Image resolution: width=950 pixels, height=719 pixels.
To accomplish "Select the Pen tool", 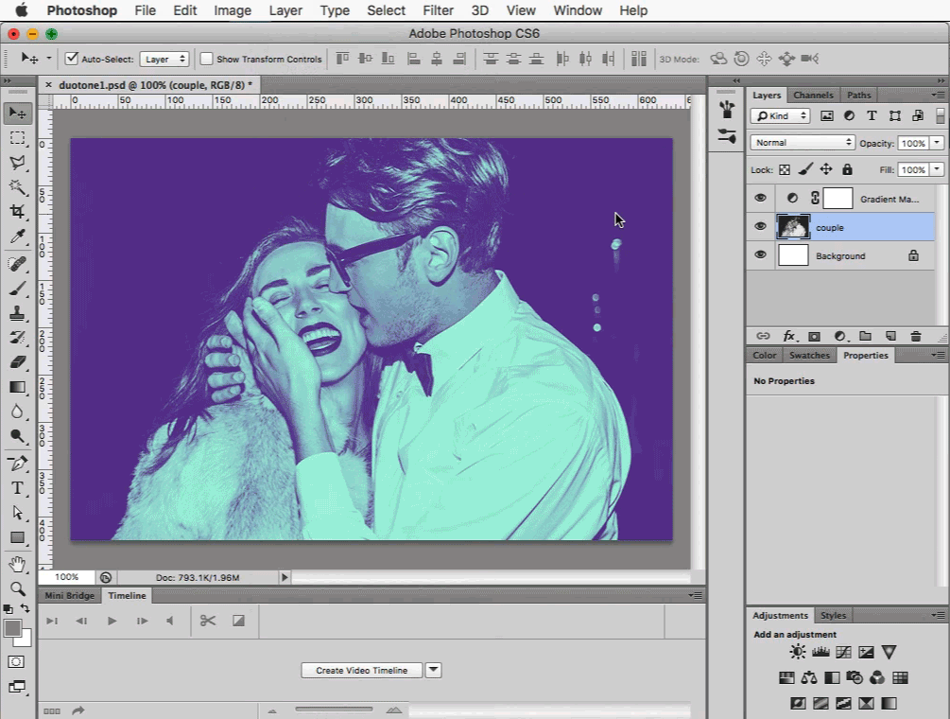I will click(17, 464).
